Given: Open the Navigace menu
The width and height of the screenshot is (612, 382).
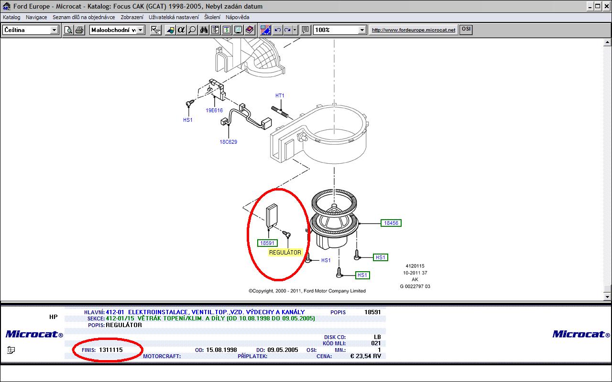Looking at the screenshot, I should (36, 17).
